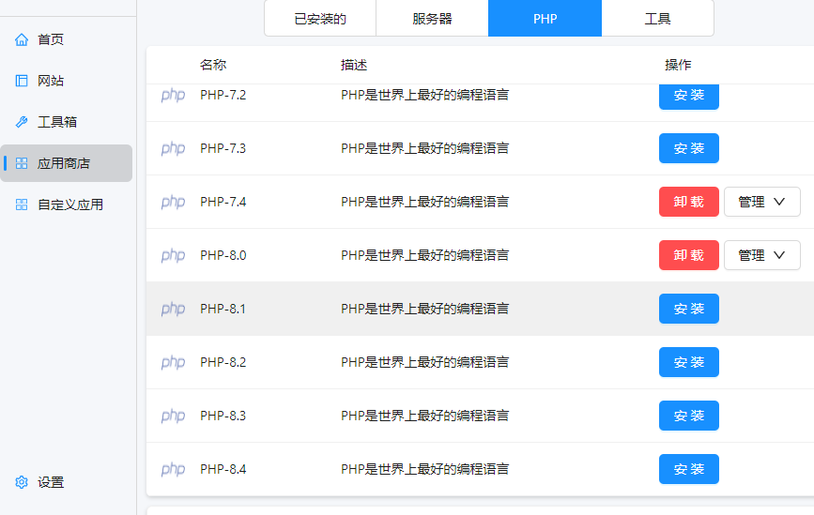Switch to the 服务器 tab
The height and width of the screenshot is (515, 814).
(x=432, y=19)
